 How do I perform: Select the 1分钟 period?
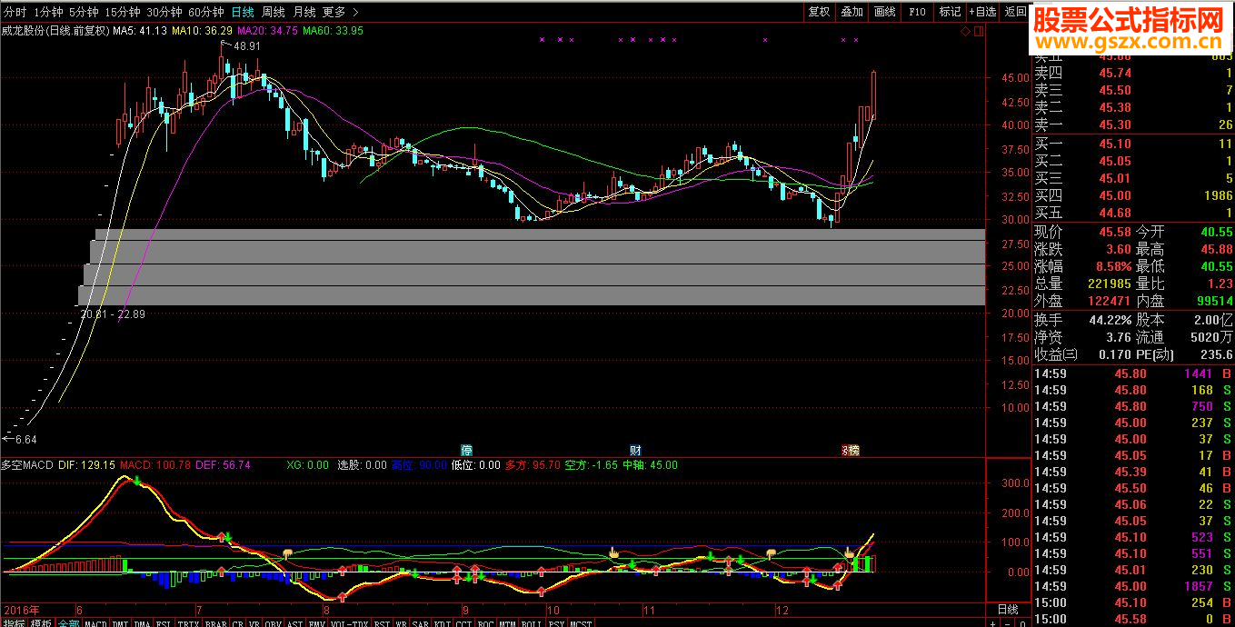(x=47, y=13)
